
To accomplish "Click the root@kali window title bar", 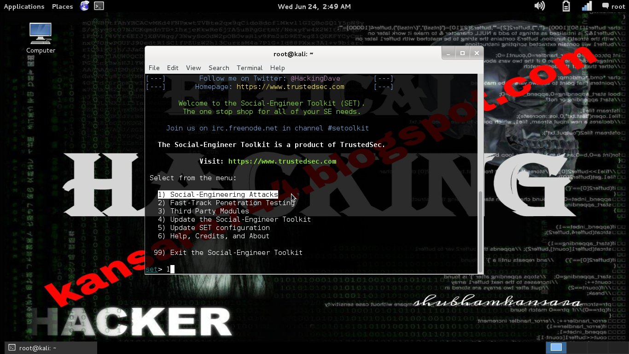I will click(292, 53).
